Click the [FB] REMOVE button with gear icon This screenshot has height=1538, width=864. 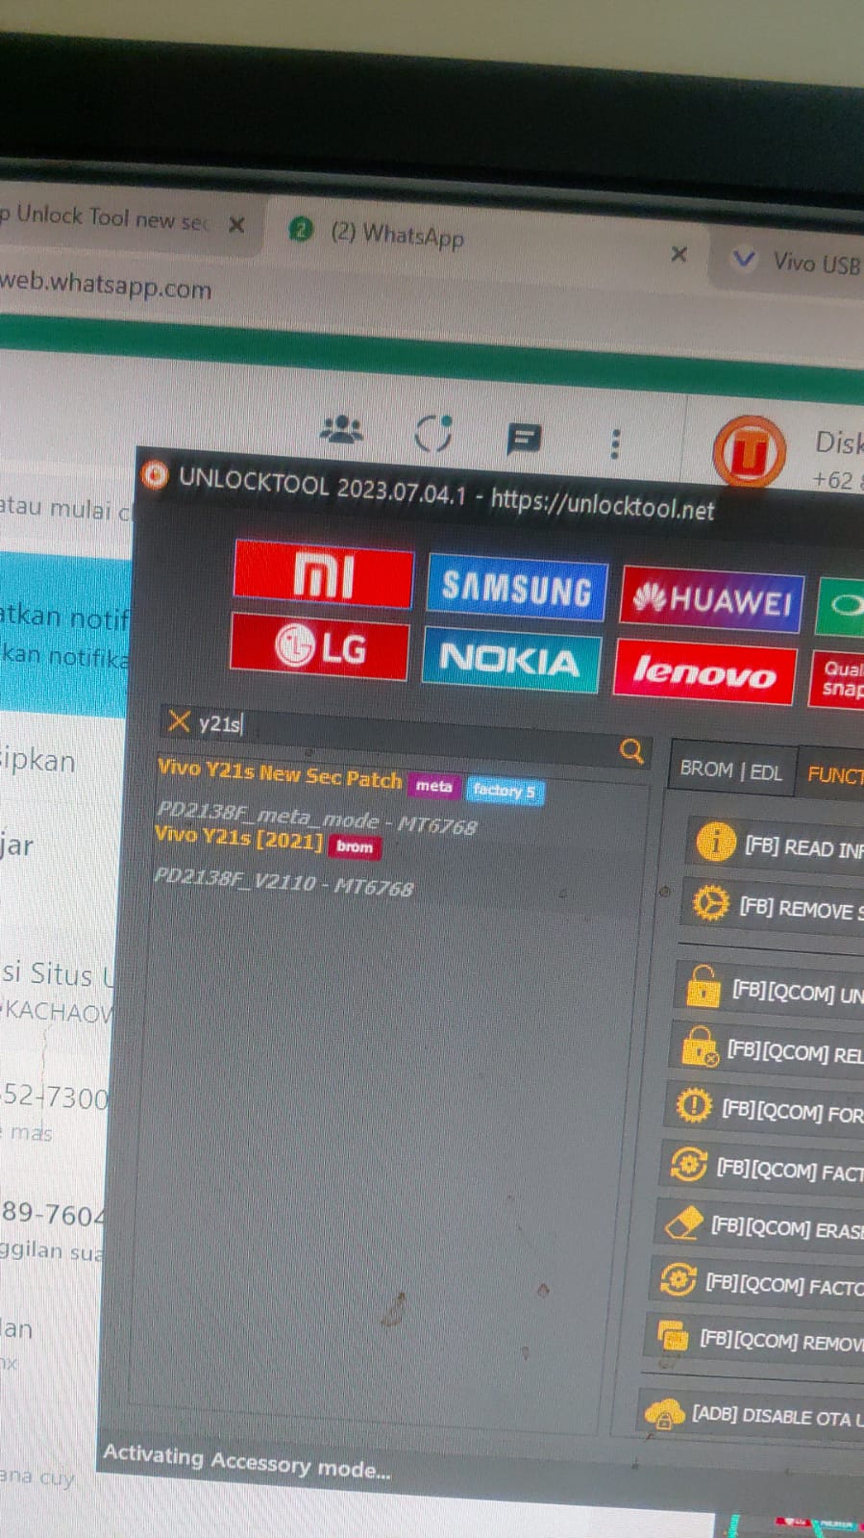click(773, 906)
